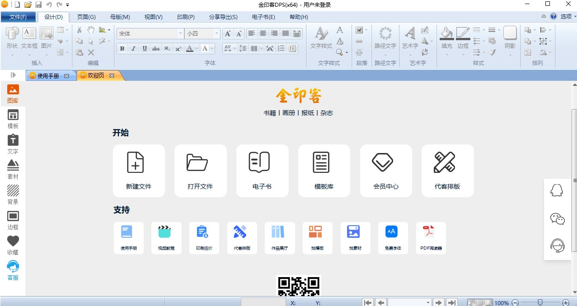Open the 页面(G) ribbon tab
This screenshot has width=577, height=306.
click(86, 17)
